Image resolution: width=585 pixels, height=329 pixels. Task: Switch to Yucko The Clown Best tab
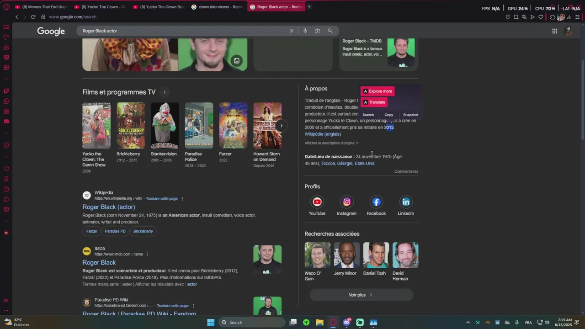point(159,7)
